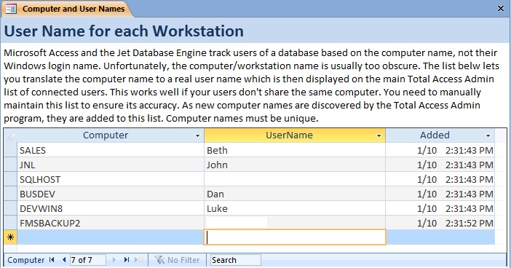Click the empty UserName cell for SQLHOST

295,179
